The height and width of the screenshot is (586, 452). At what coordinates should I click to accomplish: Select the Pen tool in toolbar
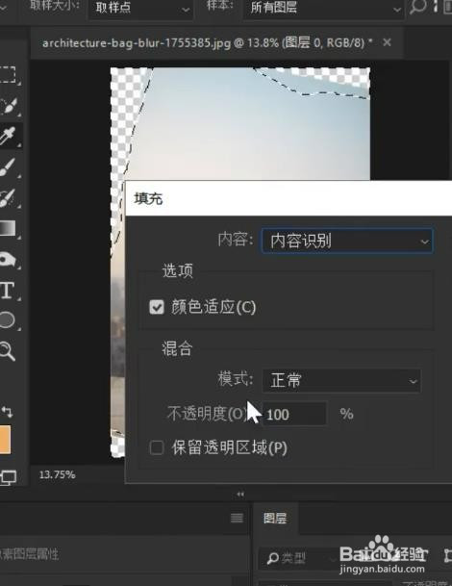pyautogui.click(x=8, y=259)
